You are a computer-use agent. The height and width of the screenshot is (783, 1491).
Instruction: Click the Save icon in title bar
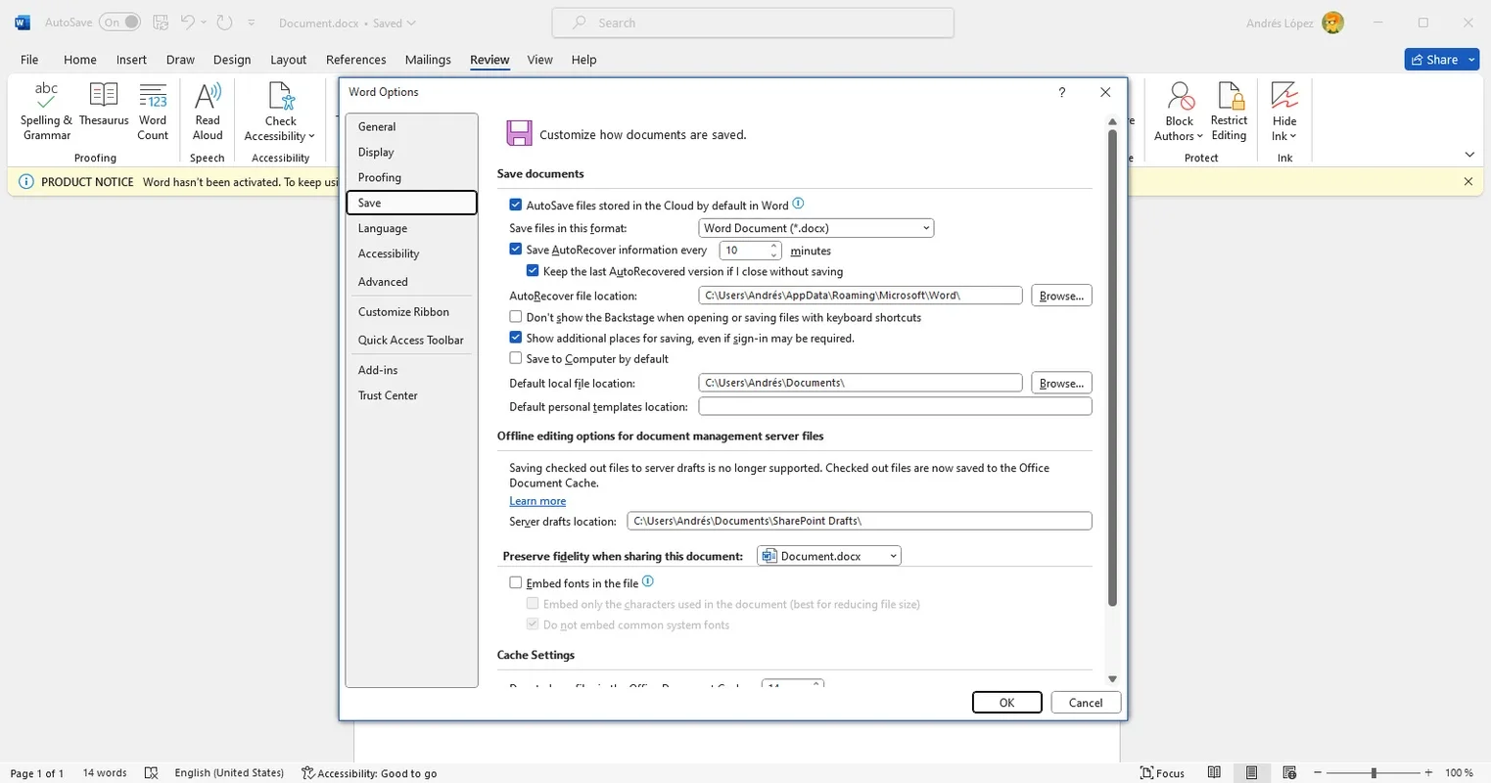[x=162, y=23]
